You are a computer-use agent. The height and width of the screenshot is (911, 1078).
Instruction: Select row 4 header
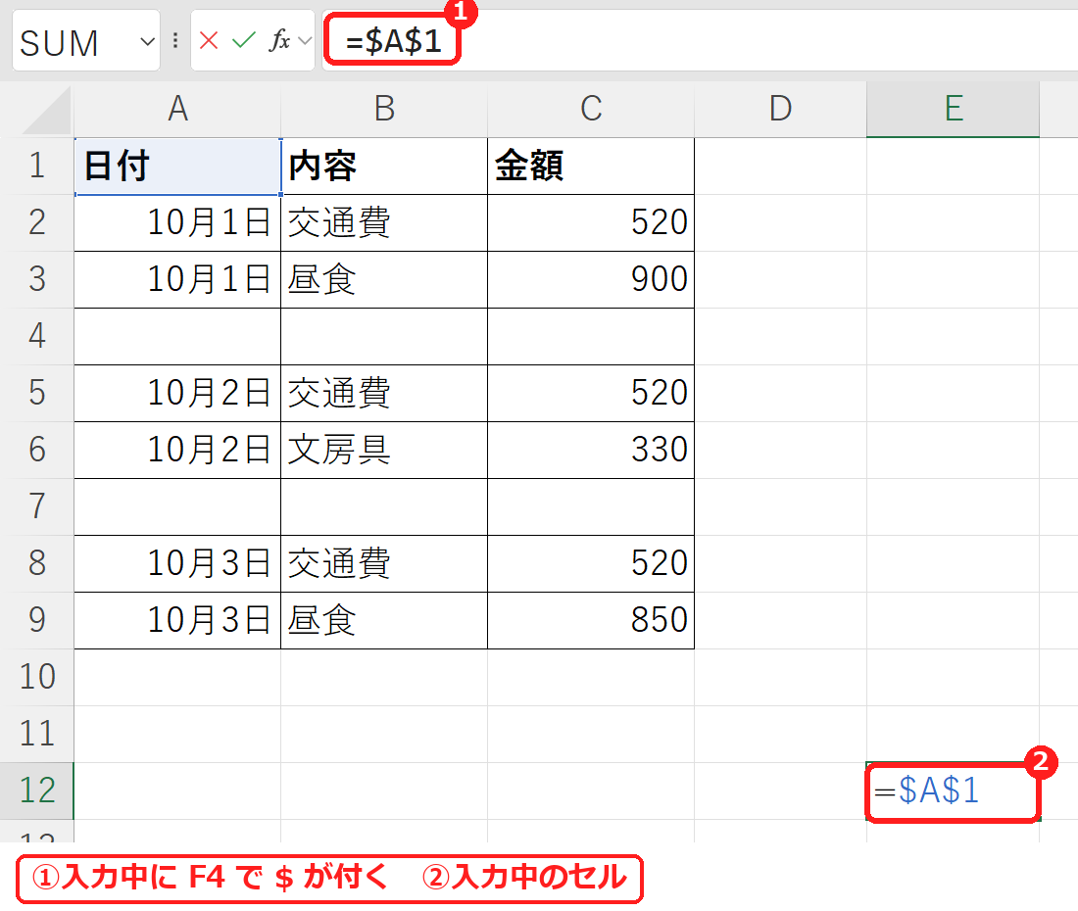coord(37,337)
